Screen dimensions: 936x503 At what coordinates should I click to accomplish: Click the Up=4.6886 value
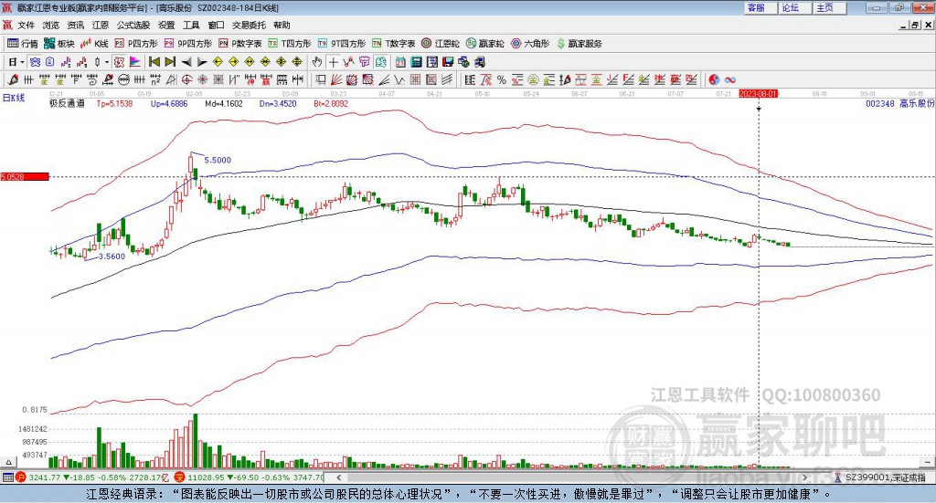pos(169,103)
